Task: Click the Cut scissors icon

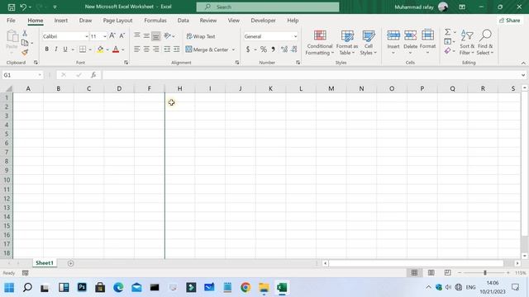Action: pyautogui.click(x=25, y=33)
